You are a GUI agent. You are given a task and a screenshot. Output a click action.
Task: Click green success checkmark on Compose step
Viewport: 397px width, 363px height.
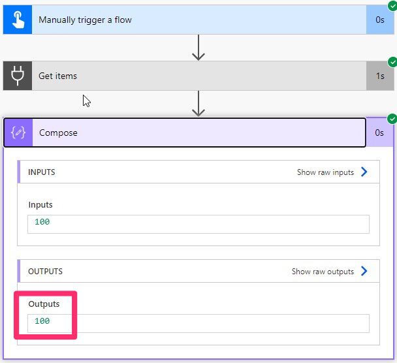pyautogui.click(x=392, y=119)
